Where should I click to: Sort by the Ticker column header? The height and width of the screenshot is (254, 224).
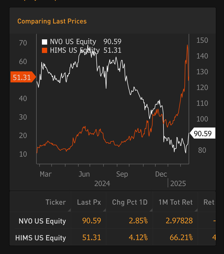tap(56, 202)
